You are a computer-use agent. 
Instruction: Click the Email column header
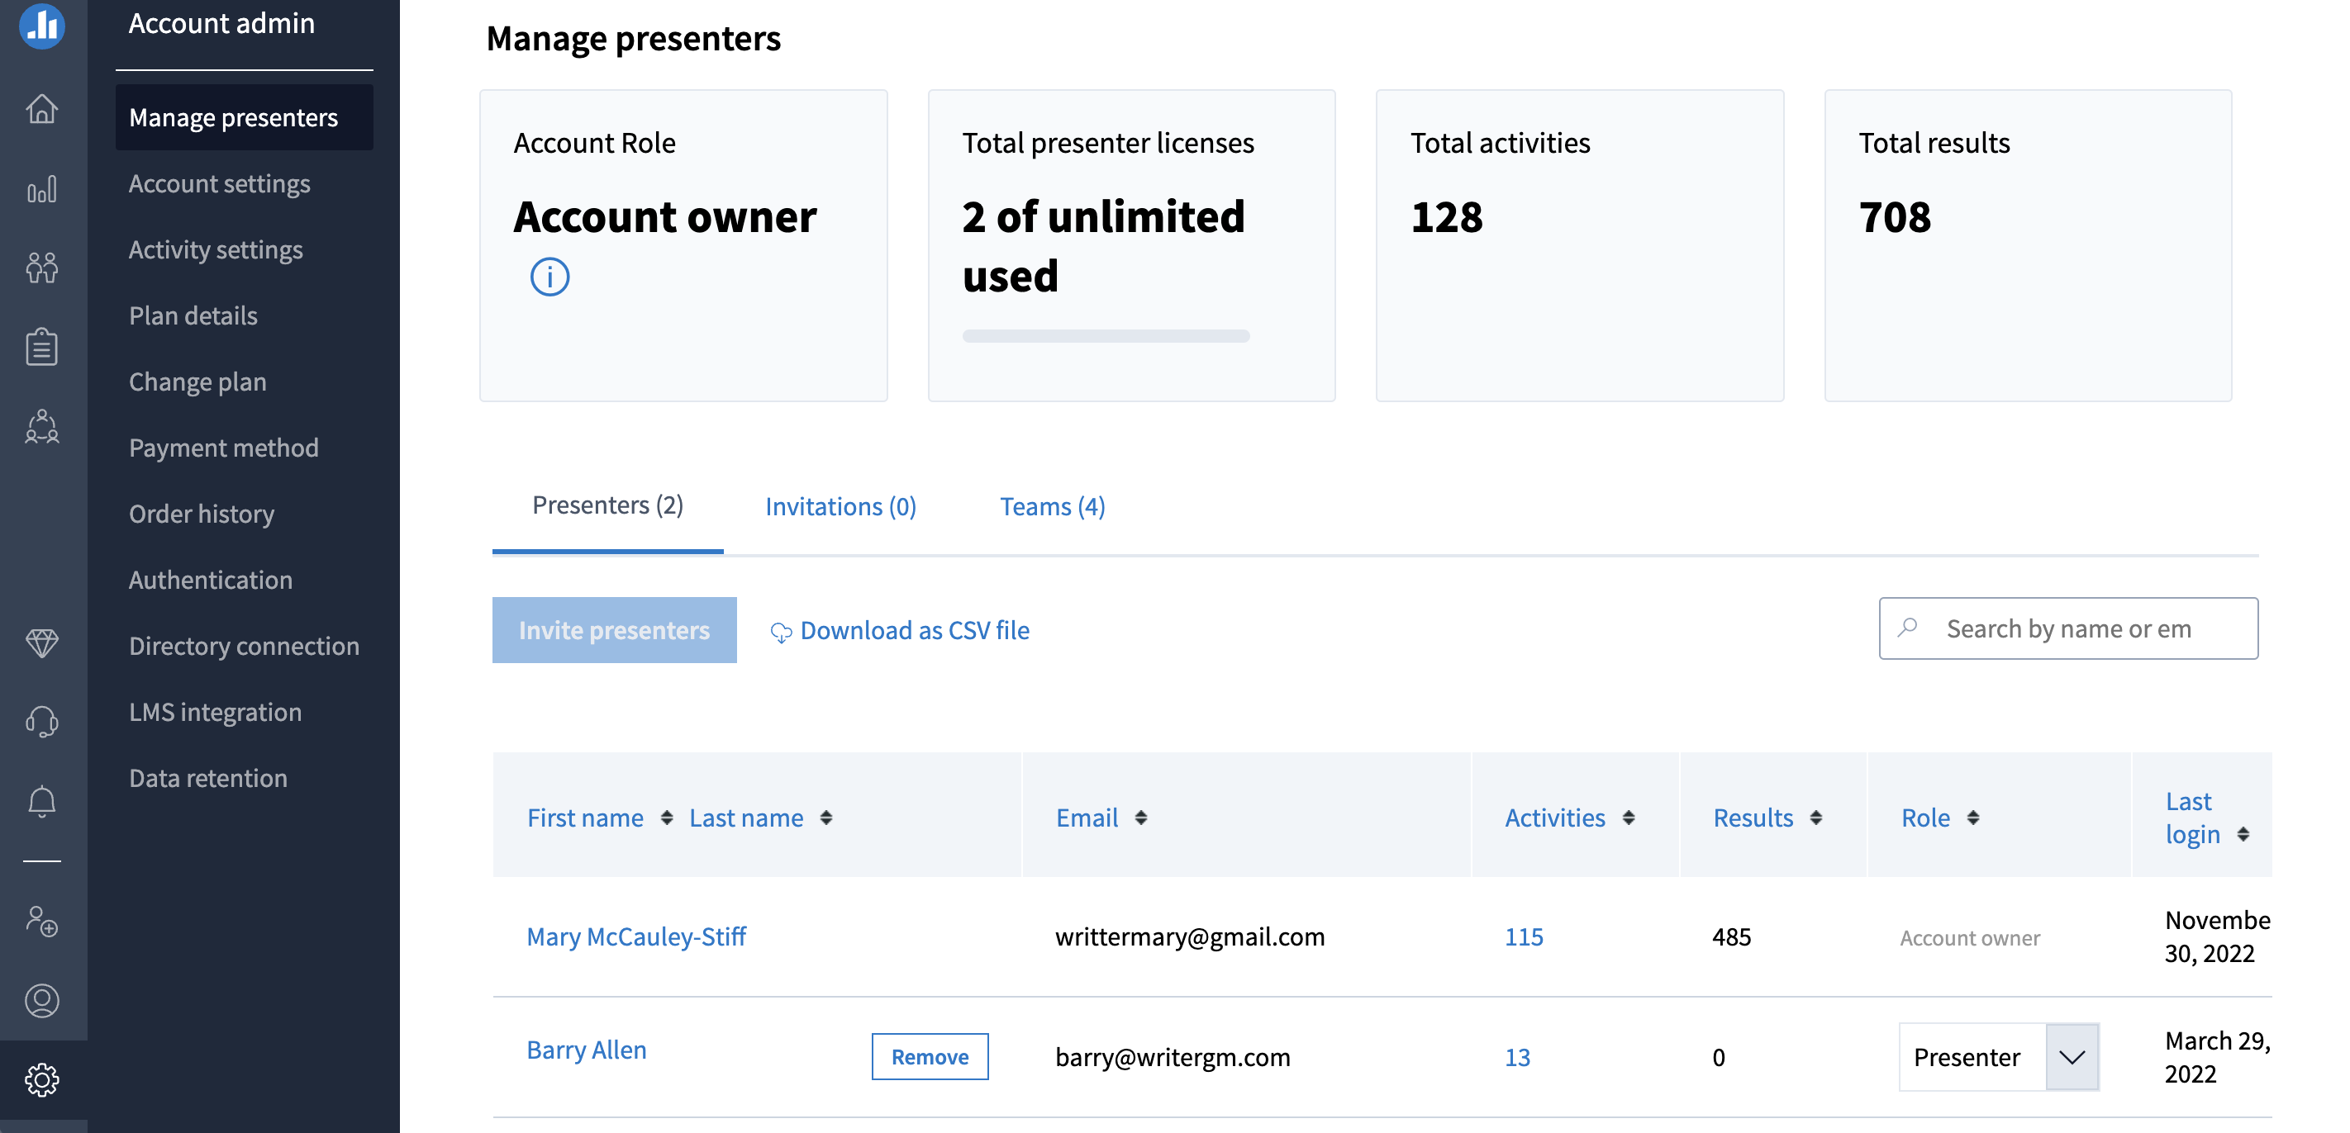pos(1087,818)
